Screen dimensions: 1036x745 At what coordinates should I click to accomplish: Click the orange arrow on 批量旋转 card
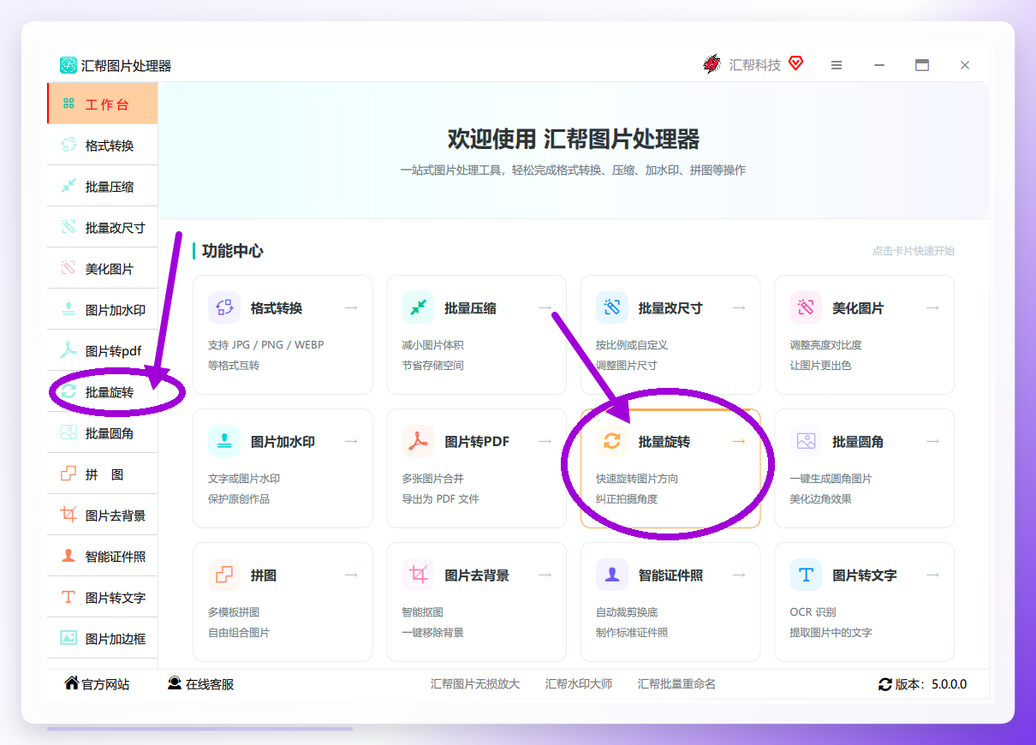tap(739, 441)
